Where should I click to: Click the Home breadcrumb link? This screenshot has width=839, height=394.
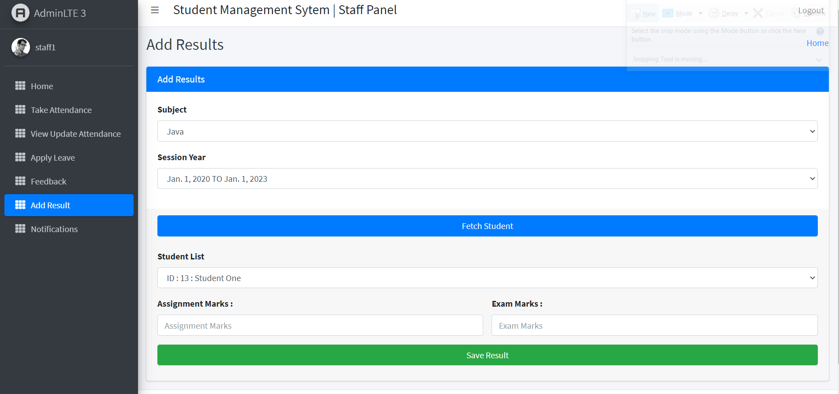(x=817, y=43)
